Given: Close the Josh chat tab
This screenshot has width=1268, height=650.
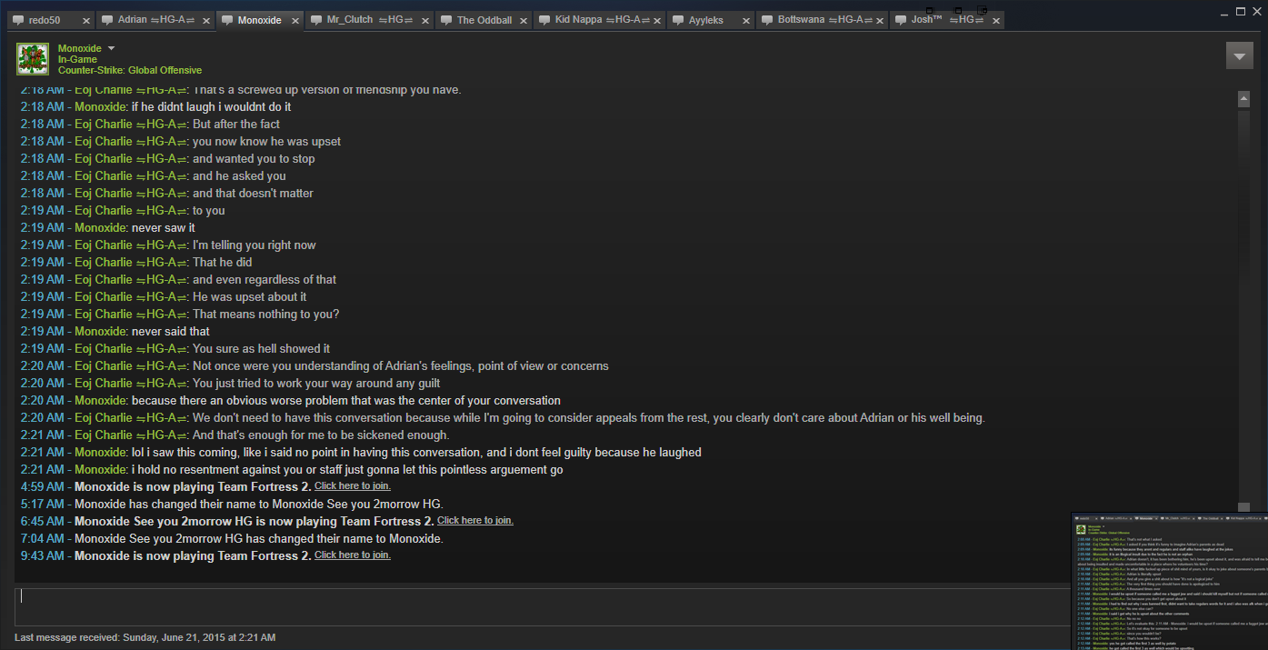Looking at the screenshot, I should click(x=993, y=20).
